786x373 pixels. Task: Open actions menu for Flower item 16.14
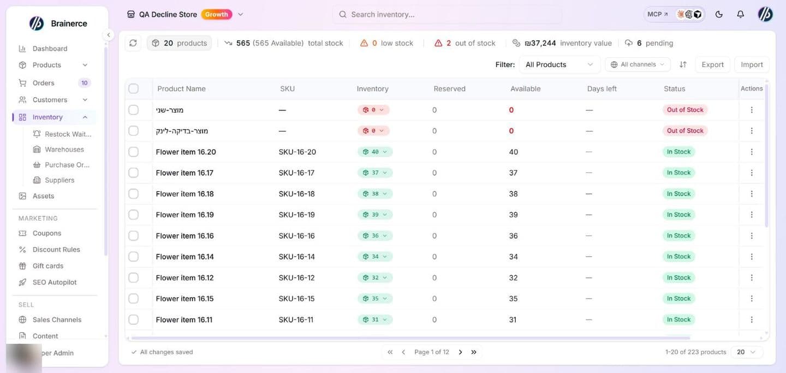[x=752, y=257]
